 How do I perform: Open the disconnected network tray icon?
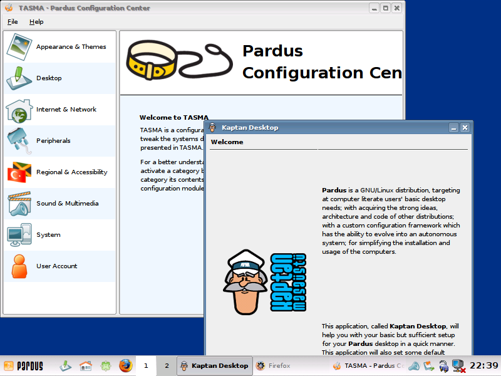pos(458,366)
